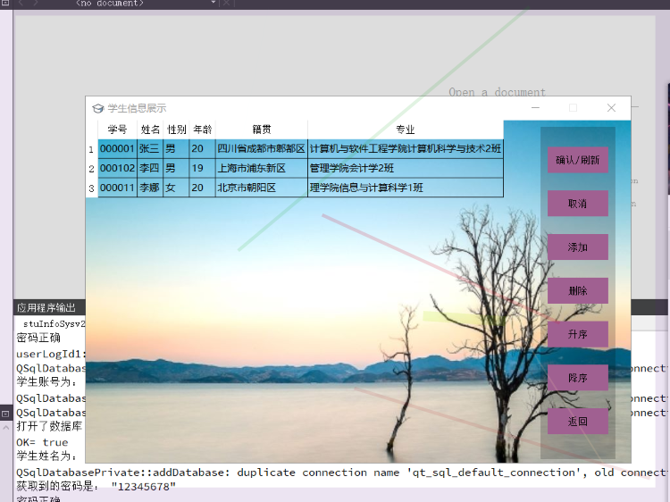Click the 取消 button
The image size is (670, 502).
click(x=578, y=204)
